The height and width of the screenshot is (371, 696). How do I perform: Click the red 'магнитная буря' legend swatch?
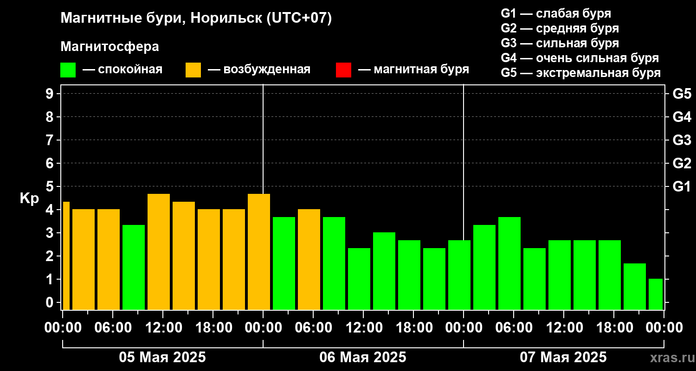point(343,70)
